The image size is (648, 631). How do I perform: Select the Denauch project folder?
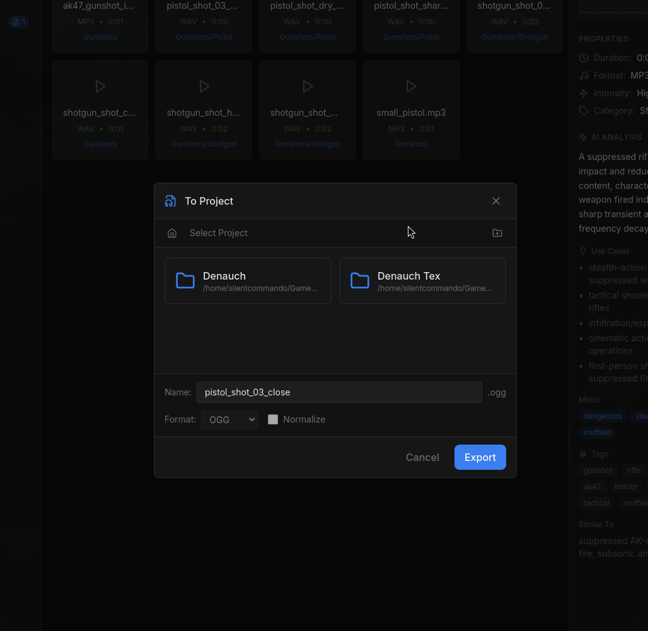(x=248, y=281)
